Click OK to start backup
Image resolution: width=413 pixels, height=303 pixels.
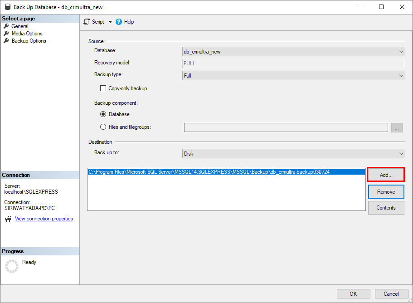353,293
